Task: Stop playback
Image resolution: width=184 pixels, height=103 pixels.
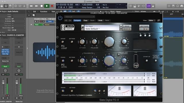Action: point(41,6)
